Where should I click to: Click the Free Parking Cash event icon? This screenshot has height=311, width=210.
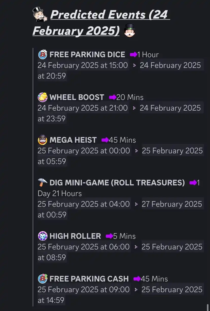pos(43,279)
